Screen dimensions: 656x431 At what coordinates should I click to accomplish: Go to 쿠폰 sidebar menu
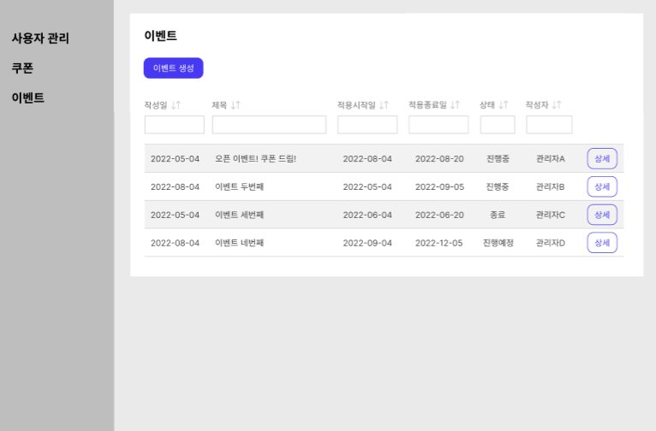click(x=22, y=68)
